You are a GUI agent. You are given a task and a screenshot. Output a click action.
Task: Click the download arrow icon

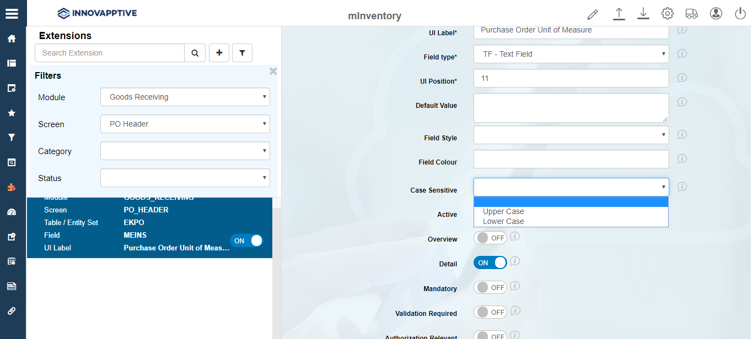643,14
